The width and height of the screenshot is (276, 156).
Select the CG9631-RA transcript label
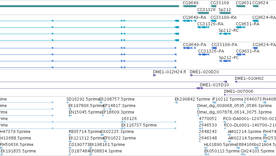248,24
